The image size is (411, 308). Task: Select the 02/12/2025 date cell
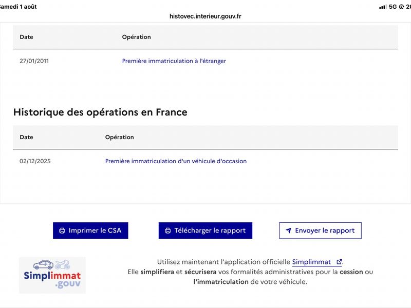(35, 161)
